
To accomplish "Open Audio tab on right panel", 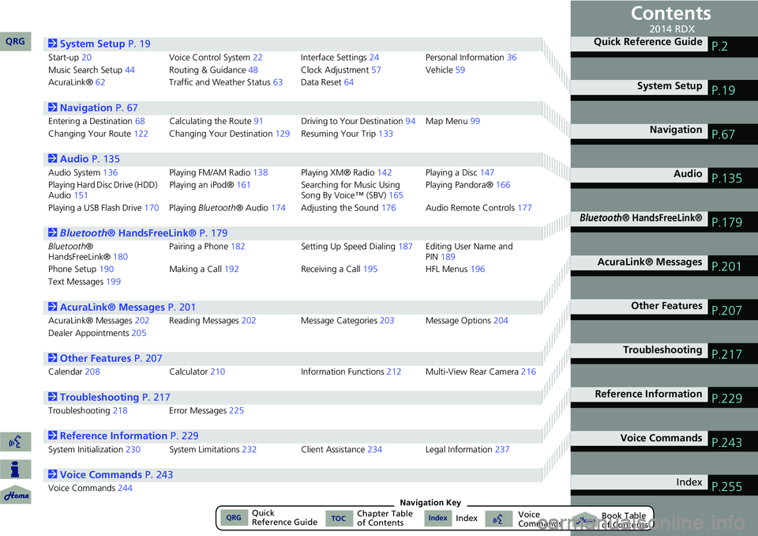I will pyautogui.click(x=664, y=178).
